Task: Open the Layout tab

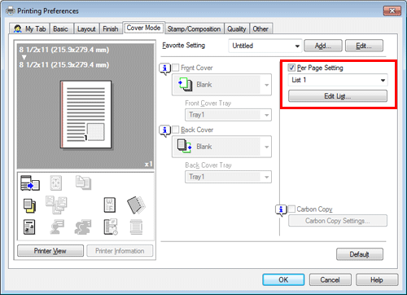Action: [86, 29]
